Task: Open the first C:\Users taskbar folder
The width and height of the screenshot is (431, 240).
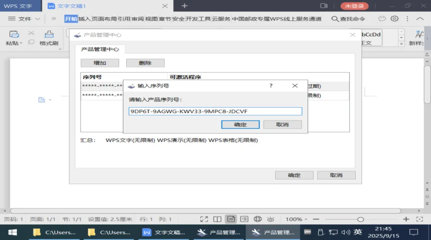Action: [x=55, y=232]
